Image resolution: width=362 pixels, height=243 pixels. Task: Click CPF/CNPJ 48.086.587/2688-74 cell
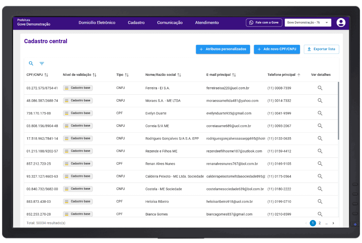[42, 101]
